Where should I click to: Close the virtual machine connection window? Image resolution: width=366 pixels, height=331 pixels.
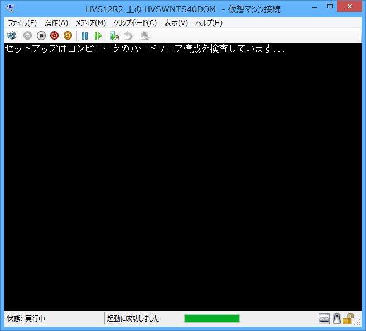349,7
